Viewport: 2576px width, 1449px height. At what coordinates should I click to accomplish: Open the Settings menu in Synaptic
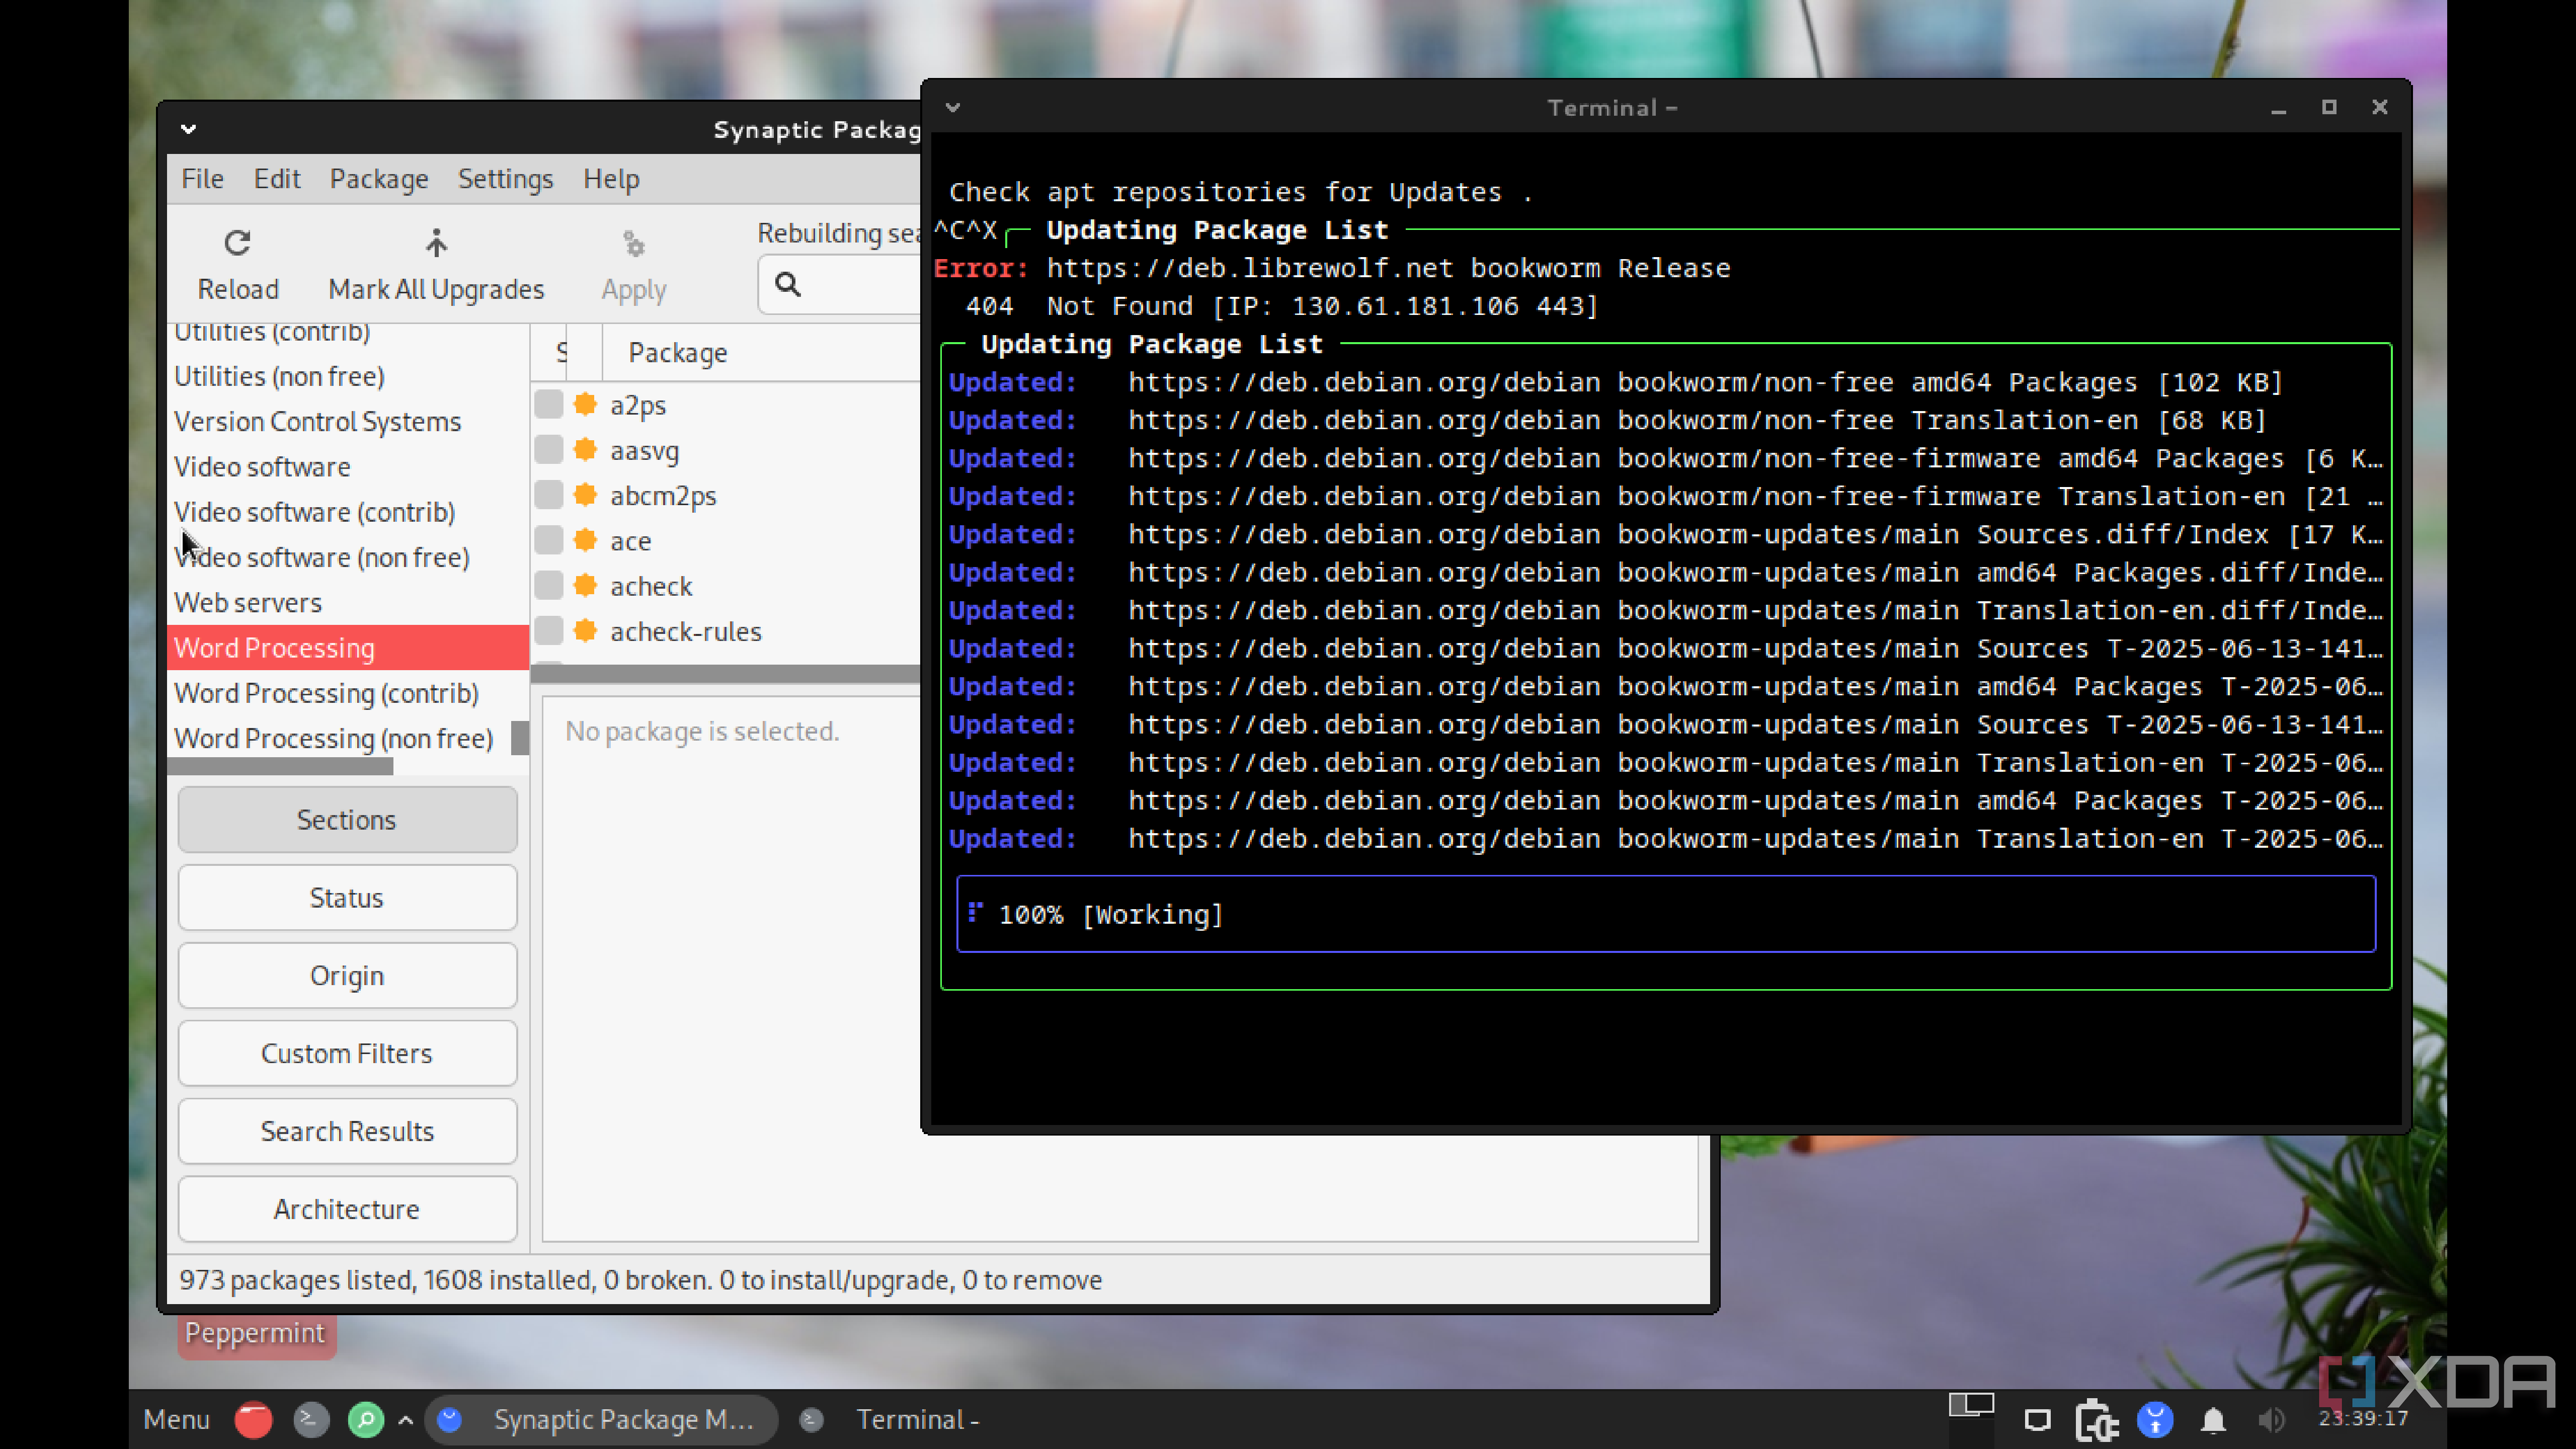point(505,179)
